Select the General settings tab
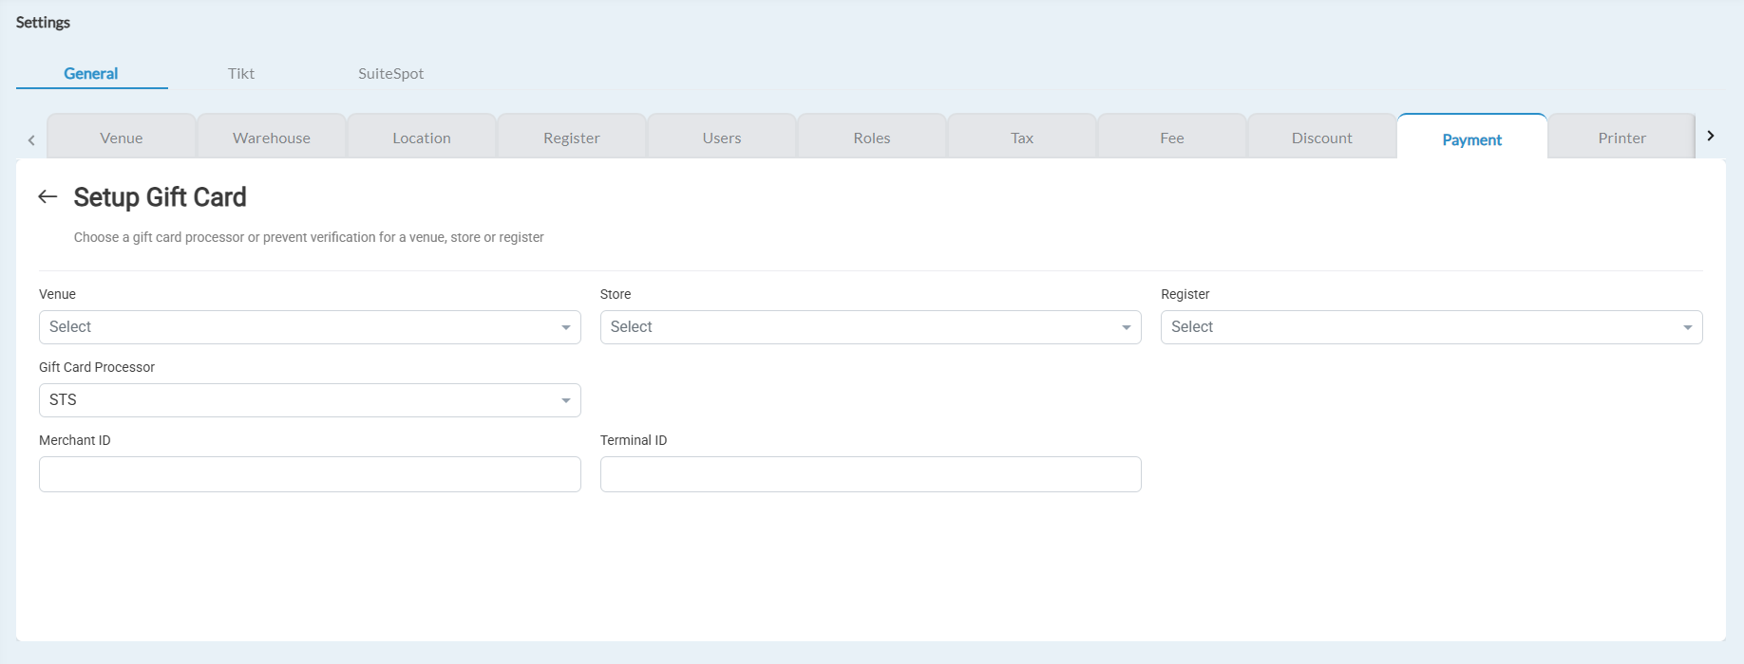 [91, 74]
